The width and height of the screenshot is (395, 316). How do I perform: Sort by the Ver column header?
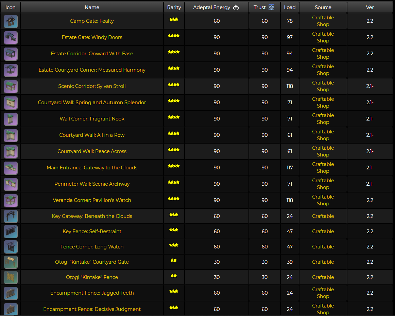click(x=370, y=7)
